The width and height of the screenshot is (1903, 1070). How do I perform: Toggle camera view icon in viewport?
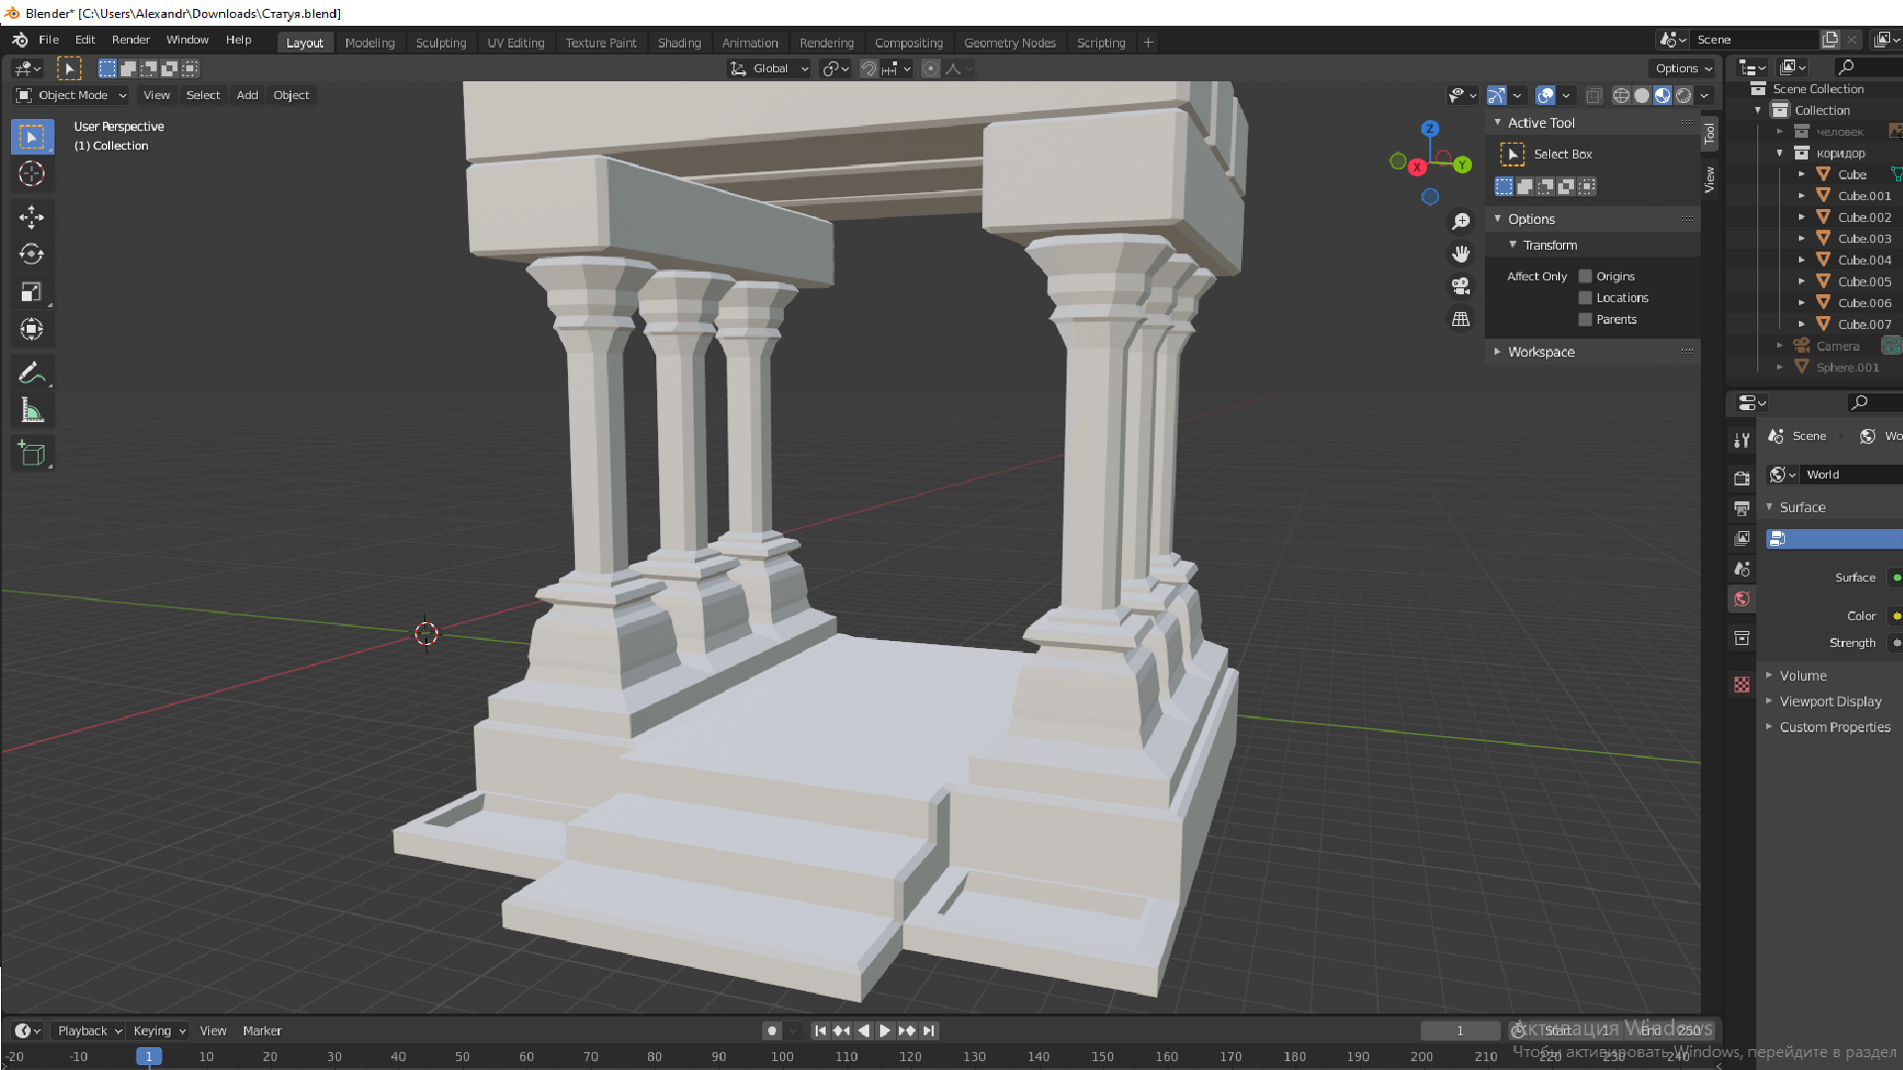click(x=1461, y=287)
